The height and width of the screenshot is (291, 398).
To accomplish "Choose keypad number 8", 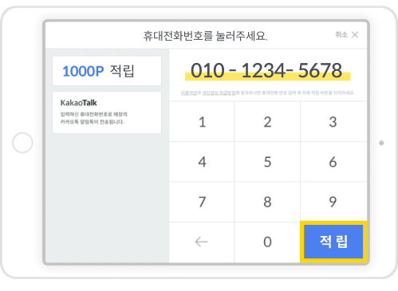I will 267,202.
